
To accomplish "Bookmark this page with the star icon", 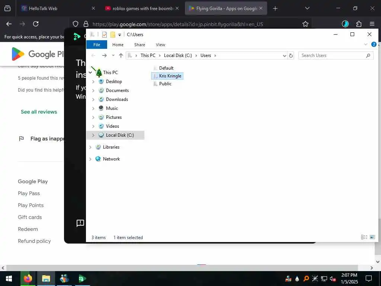I will 305,24.
